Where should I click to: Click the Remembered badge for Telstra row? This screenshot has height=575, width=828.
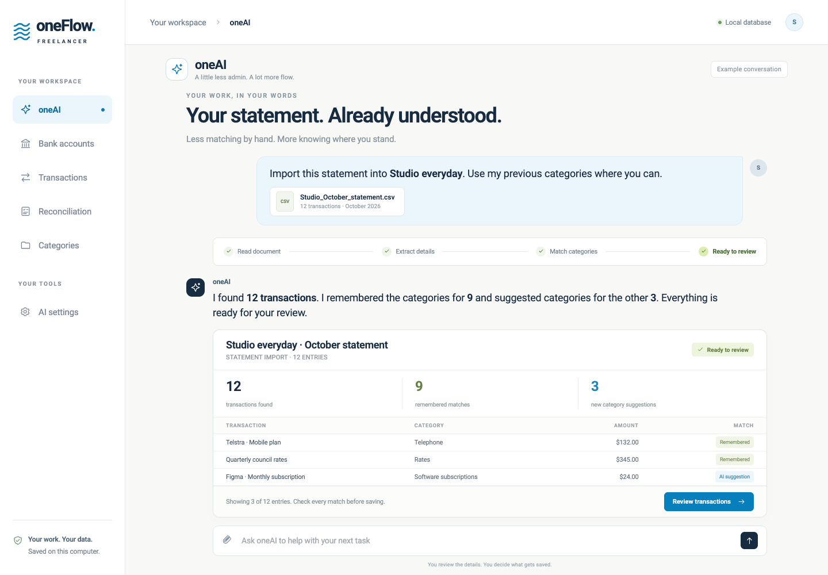click(x=735, y=442)
